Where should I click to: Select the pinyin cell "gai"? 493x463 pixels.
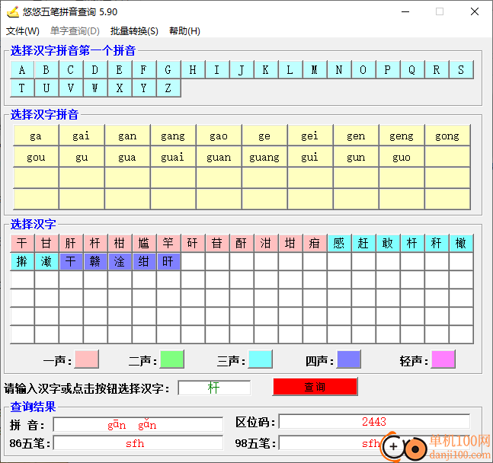pos(82,136)
